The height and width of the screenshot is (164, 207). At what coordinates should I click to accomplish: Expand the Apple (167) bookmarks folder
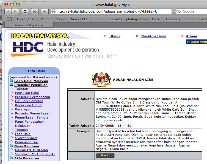click(27, 19)
